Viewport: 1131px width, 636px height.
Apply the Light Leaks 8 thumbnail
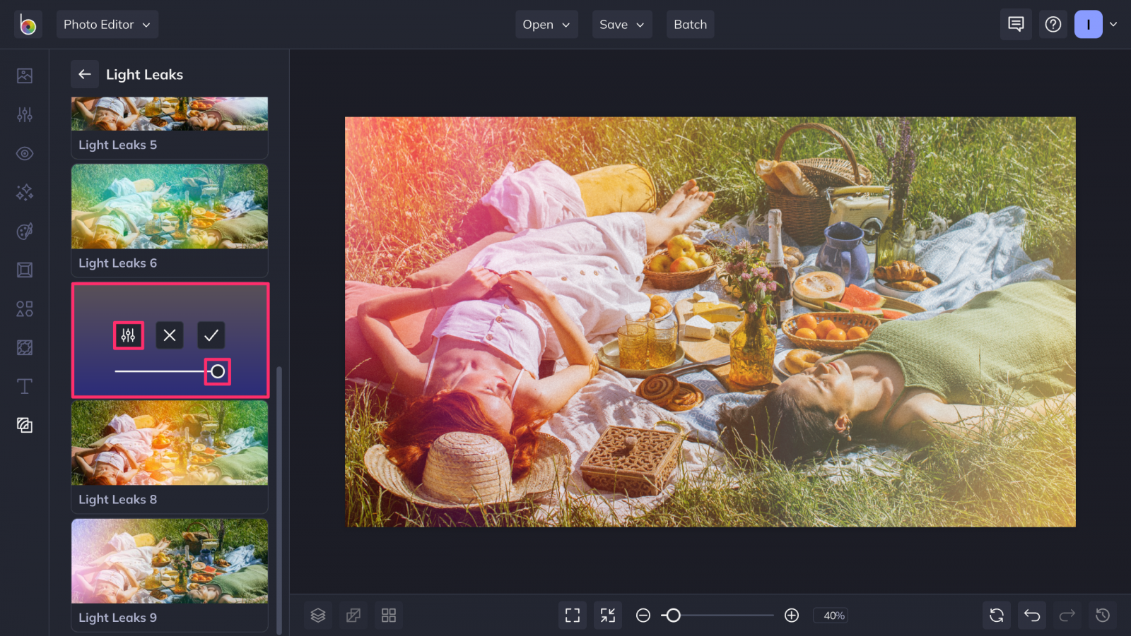pos(169,444)
